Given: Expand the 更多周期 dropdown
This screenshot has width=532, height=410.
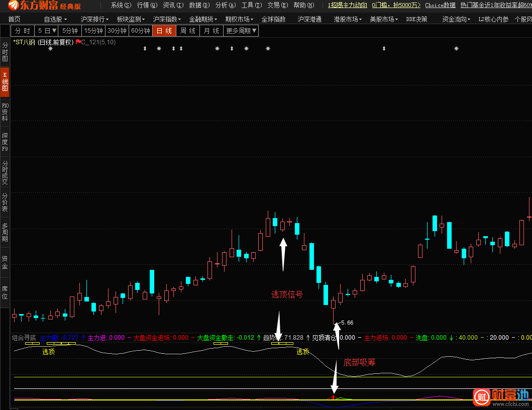Looking at the screenshot, I should (x=241, y=31).
